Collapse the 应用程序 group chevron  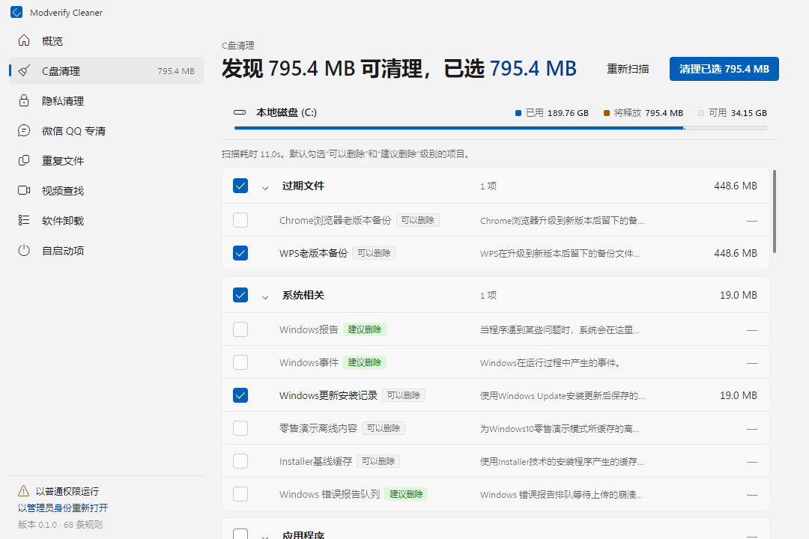point(265,537)
